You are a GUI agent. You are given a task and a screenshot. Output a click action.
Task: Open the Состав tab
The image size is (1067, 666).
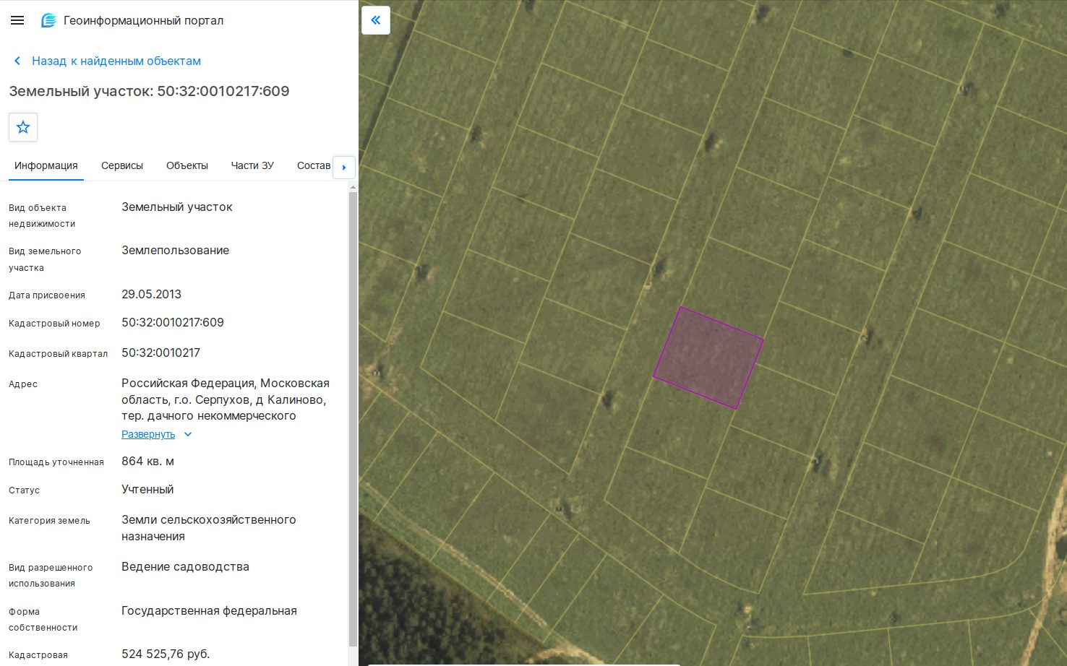[314, 165]
